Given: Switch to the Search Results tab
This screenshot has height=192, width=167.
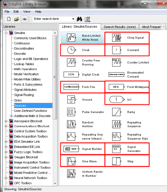Looking at the screenshot, I should 120,27.
